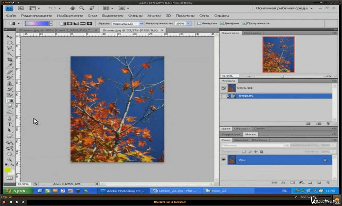Select the Gradient tool in the toolbox
Image resolution: width=342 pixels, height=206 pixels.
point(10,101)
